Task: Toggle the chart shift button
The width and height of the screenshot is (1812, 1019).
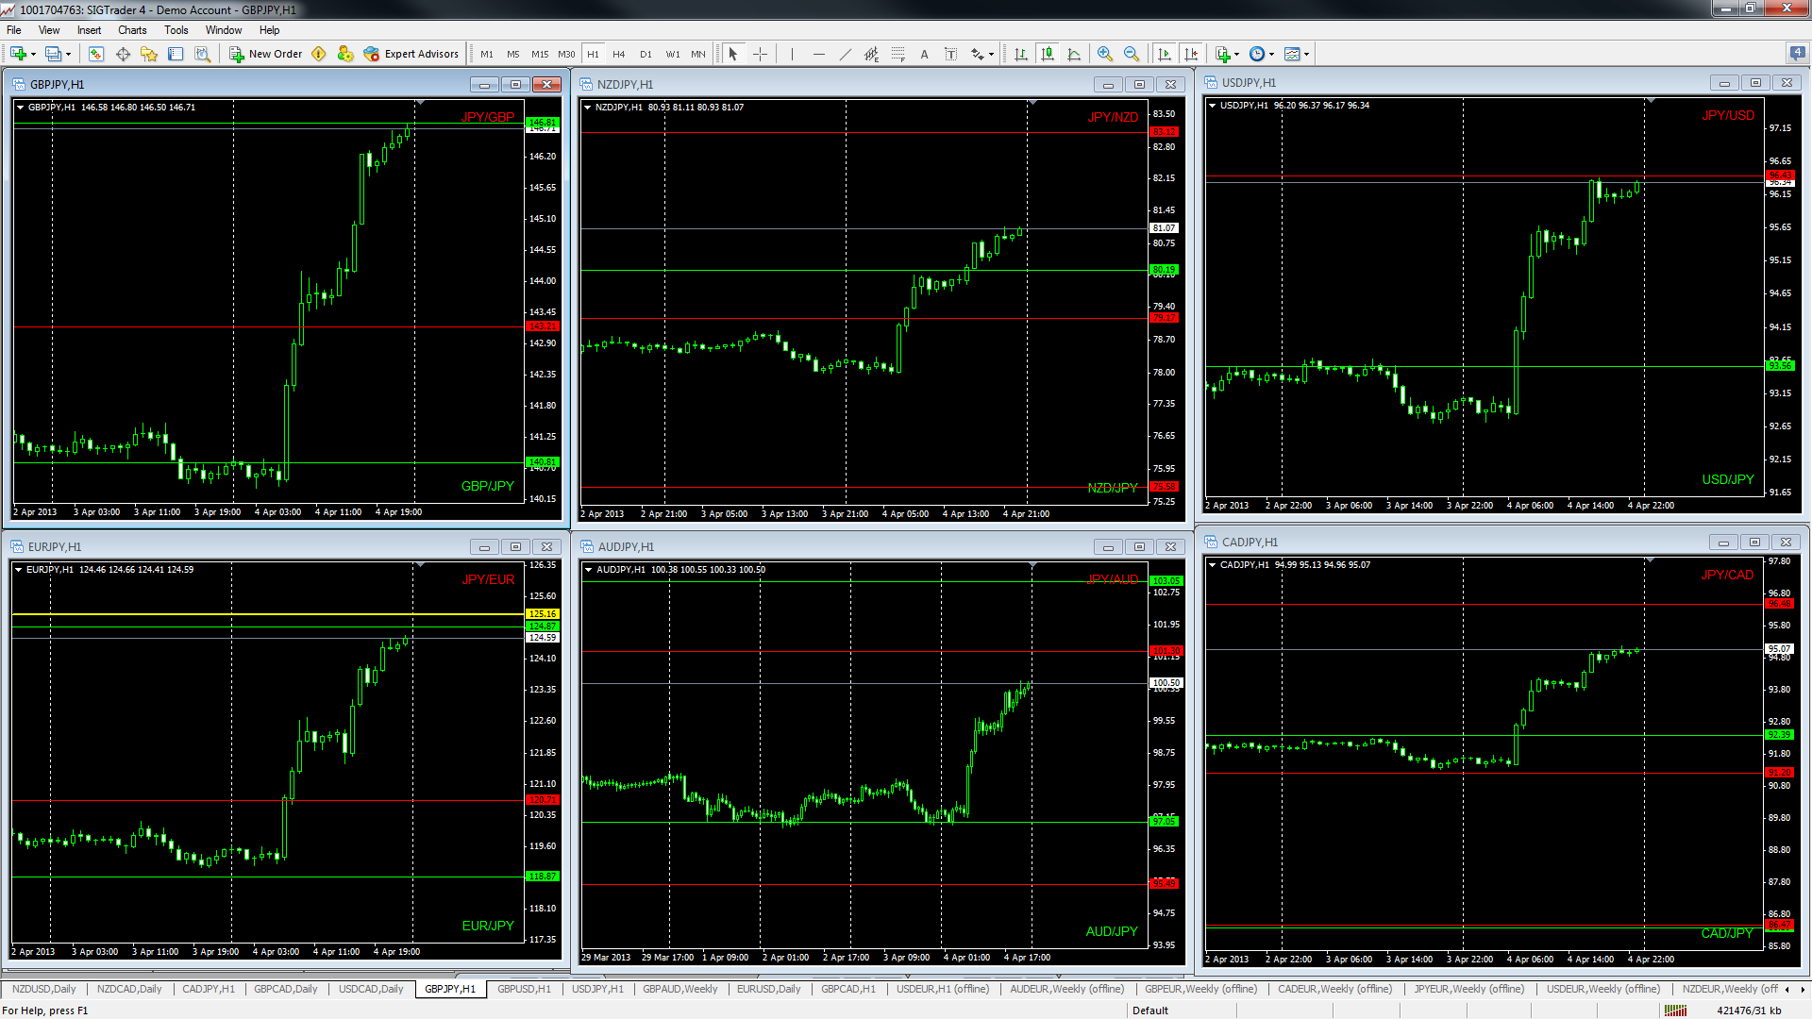Action: point(1191,54)
